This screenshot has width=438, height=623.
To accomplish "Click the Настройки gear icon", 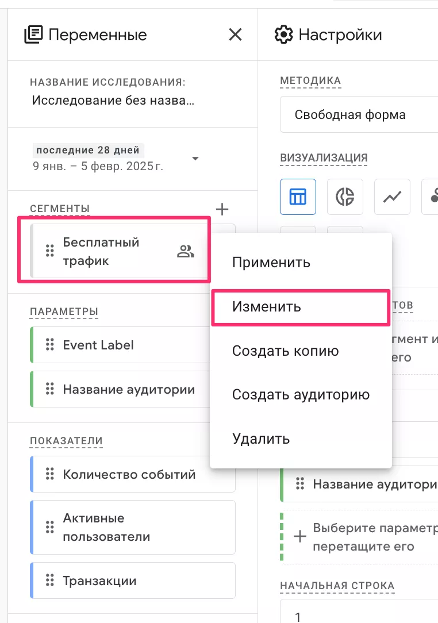I will [284, 34].
